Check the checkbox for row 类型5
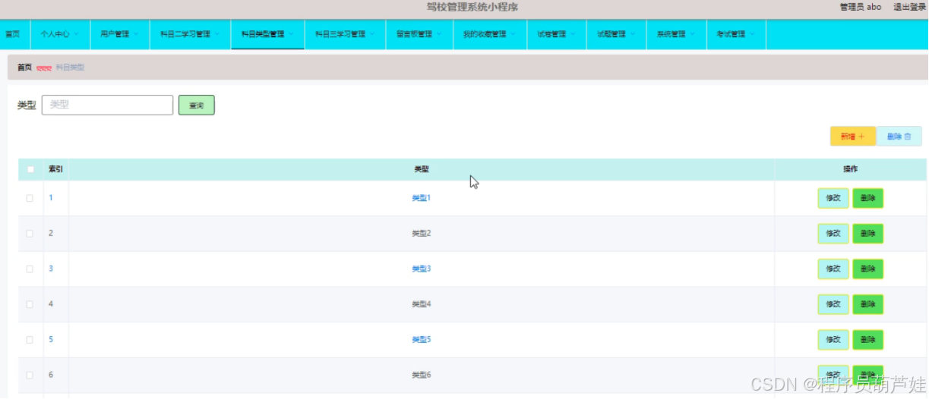 [30, 340]
